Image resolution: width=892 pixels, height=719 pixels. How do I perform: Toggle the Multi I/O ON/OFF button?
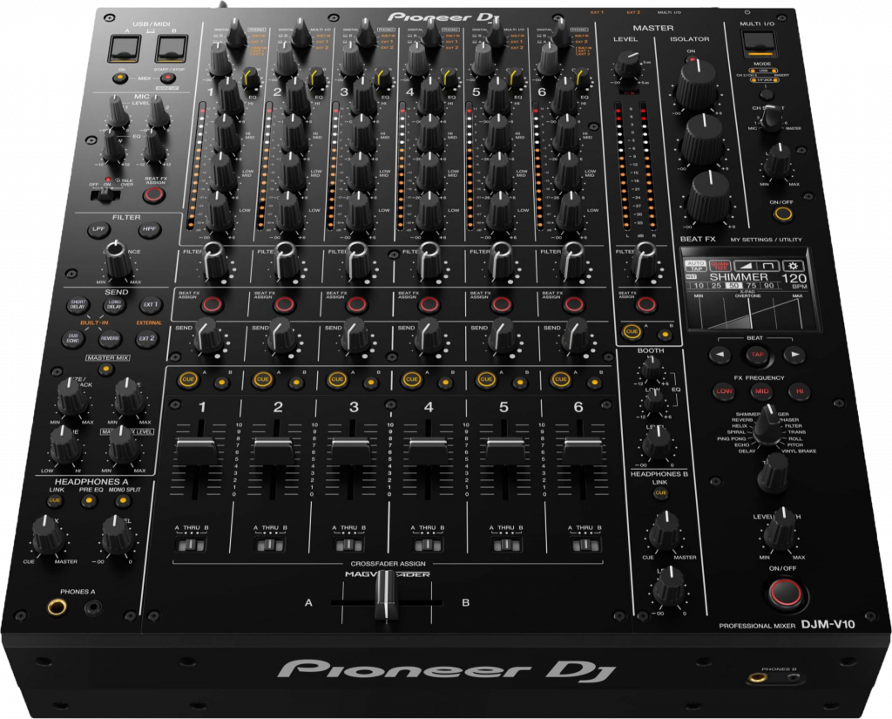click(x=783, y=214)
